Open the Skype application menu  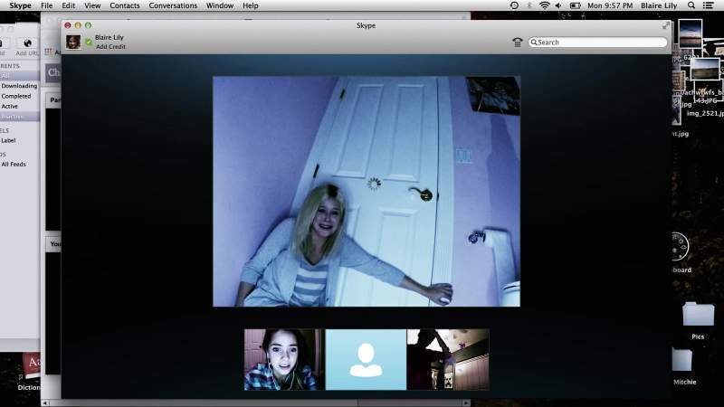(20, 5)
